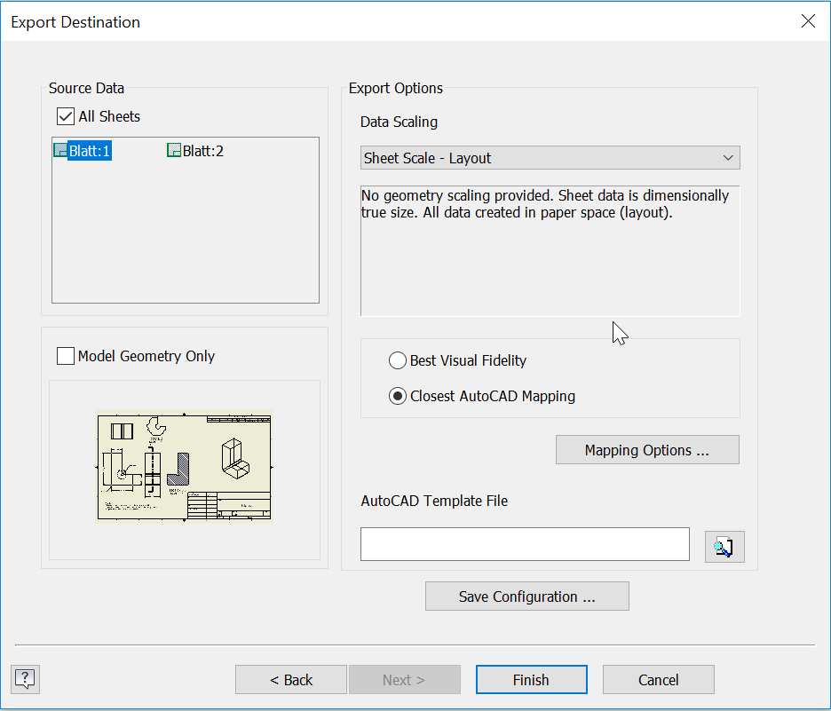This screenshot has height=711, width=831.
Task: Expand the Sheet Scale - Layout combo box
Action: coord(550,157)
